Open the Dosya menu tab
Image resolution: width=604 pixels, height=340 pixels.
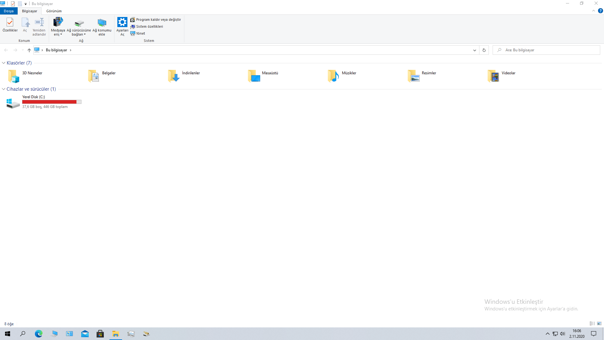click(8, 11)
